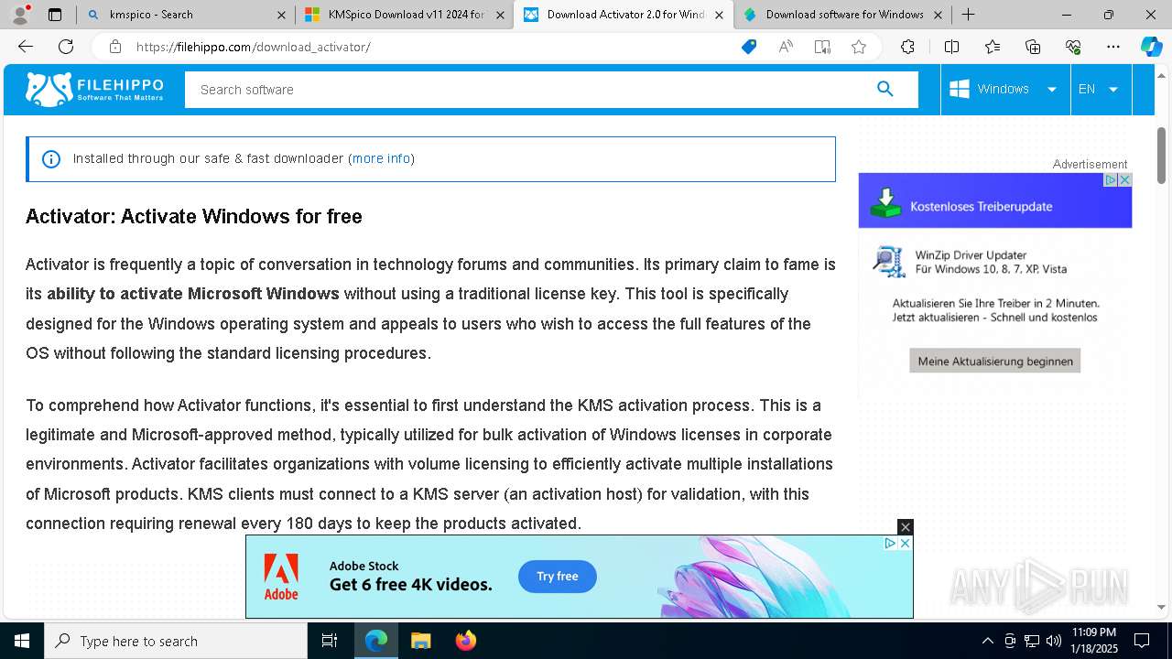Open File Explorer from taskbar
Image resolution: width=1172 pixels, height=659 pixels.
[420, 641]
